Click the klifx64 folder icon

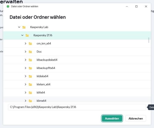point(30,93)
